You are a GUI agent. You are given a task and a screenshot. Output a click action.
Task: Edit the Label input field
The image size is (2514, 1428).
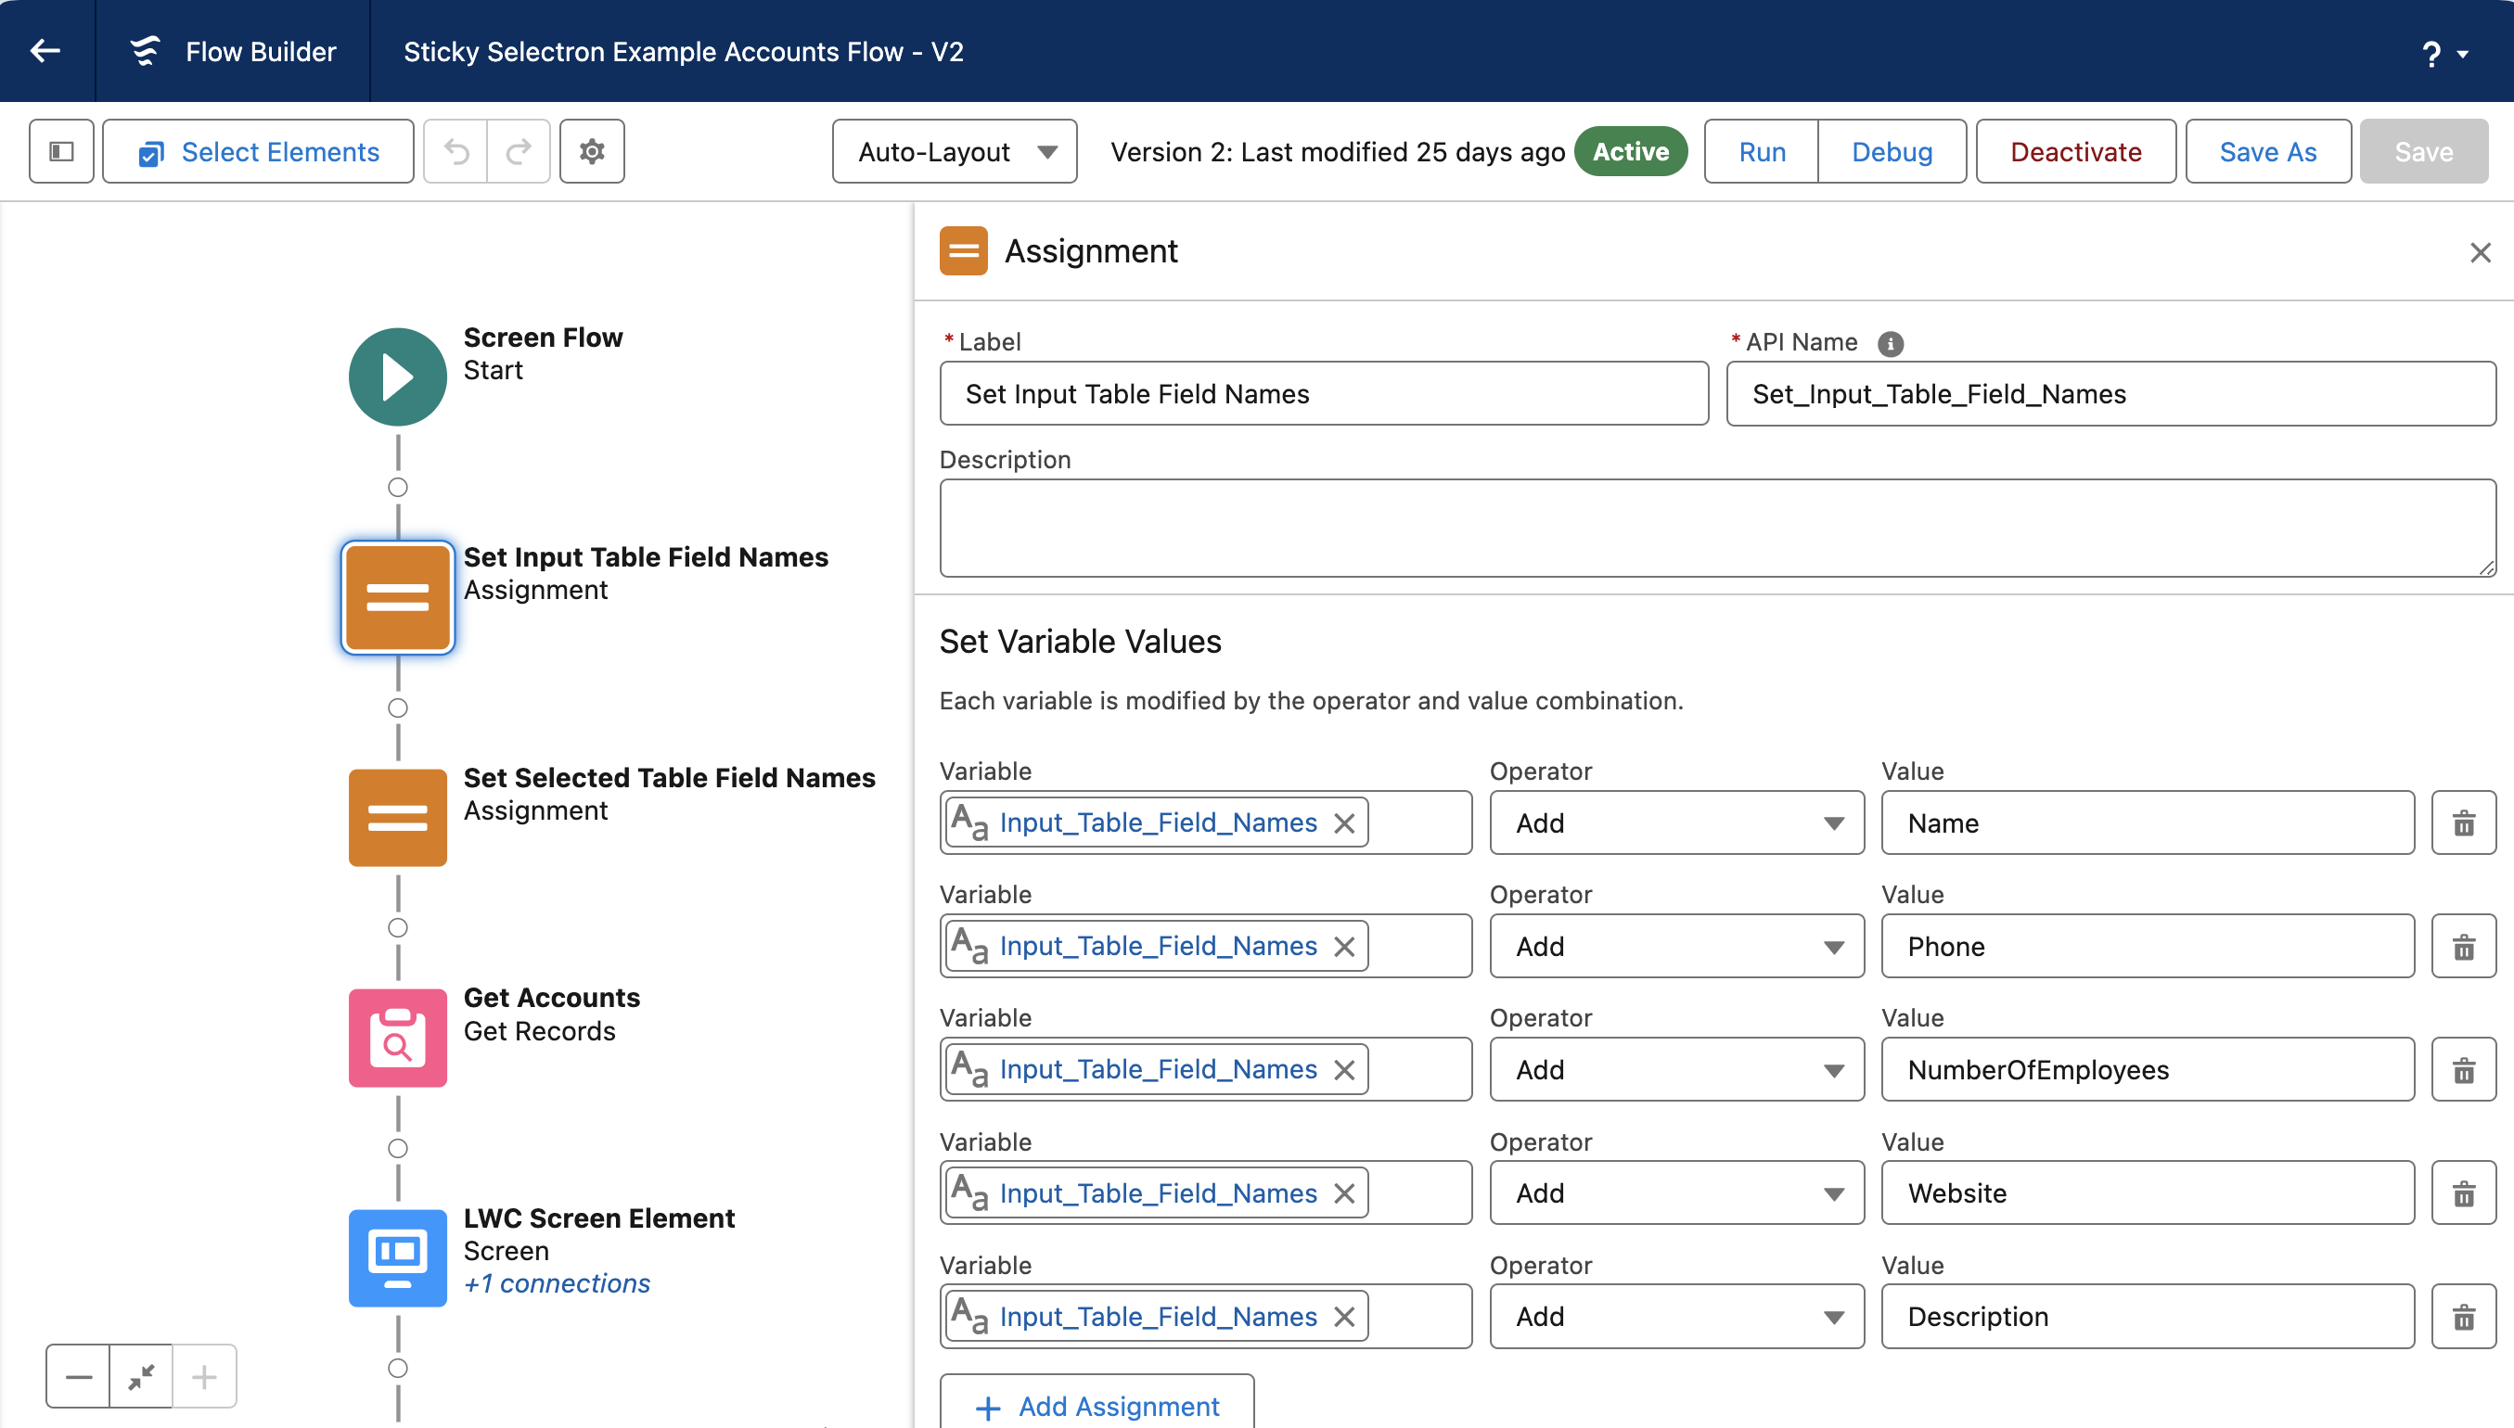tap(1324, 393)
